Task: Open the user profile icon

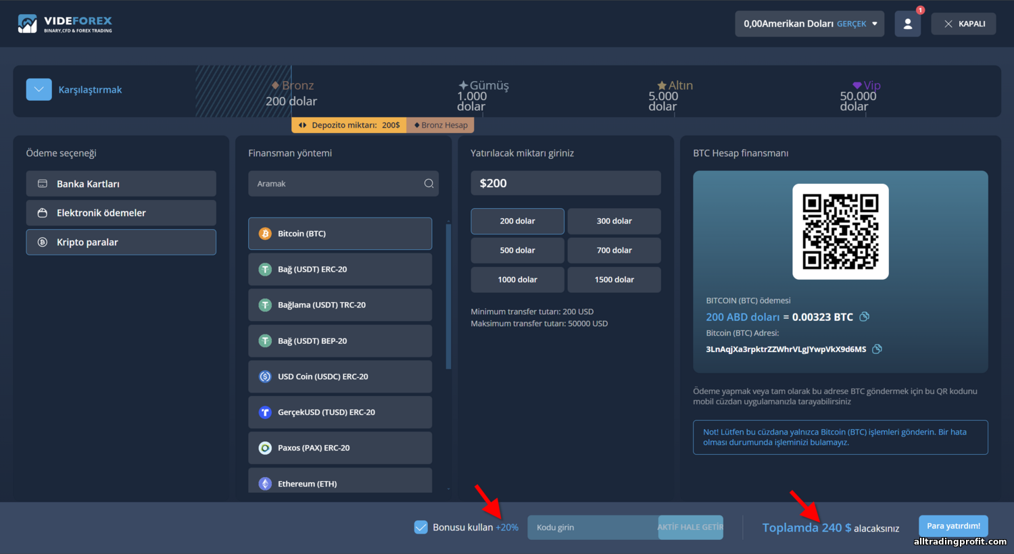Action: 908,24
